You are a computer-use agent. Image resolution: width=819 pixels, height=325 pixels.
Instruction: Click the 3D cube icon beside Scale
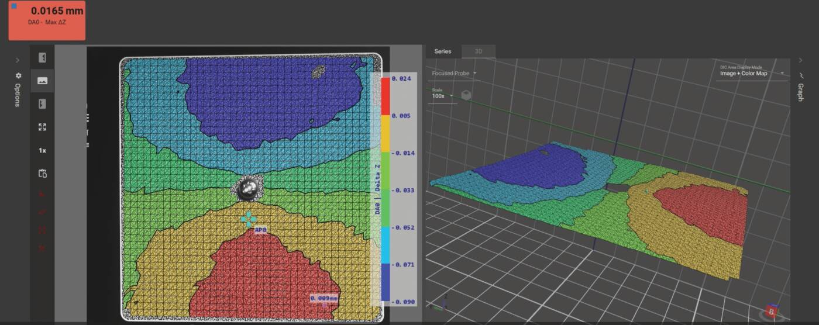point(466,95)
